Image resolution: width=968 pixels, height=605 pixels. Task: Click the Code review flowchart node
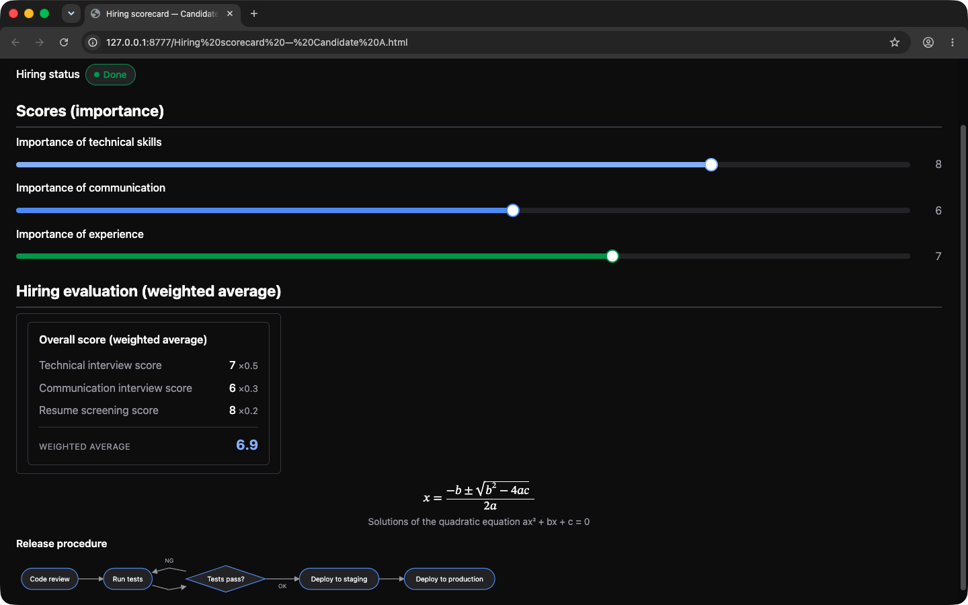coord(50,579)
